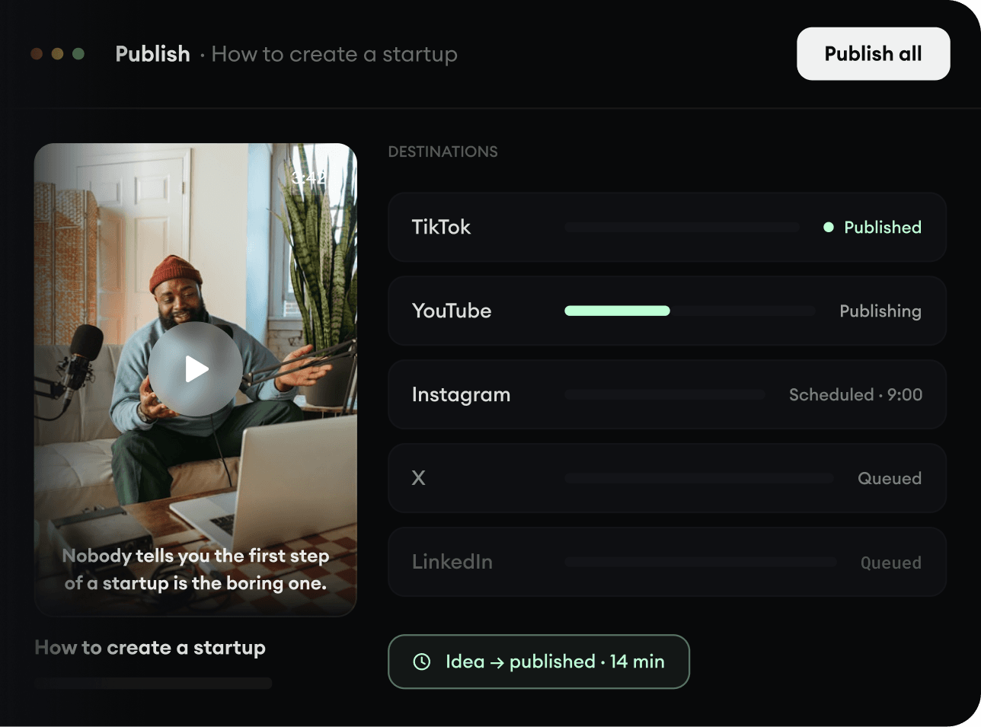Click the clock icon beside Idea → published
The height and width of the screenshot is (727, 981).
point(422,662)
